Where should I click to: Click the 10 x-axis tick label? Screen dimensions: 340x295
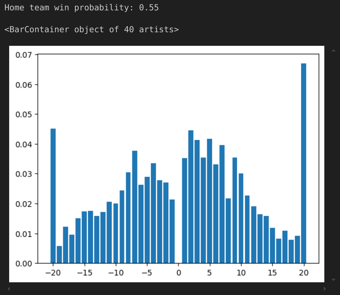(x=241, y=273)
